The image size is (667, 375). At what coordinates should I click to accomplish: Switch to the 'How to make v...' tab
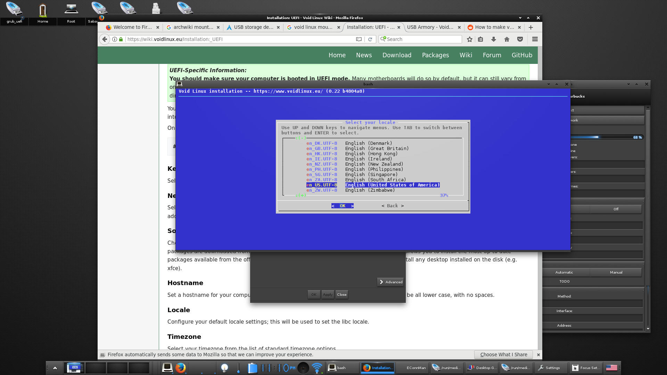click(x=494, y=27)
